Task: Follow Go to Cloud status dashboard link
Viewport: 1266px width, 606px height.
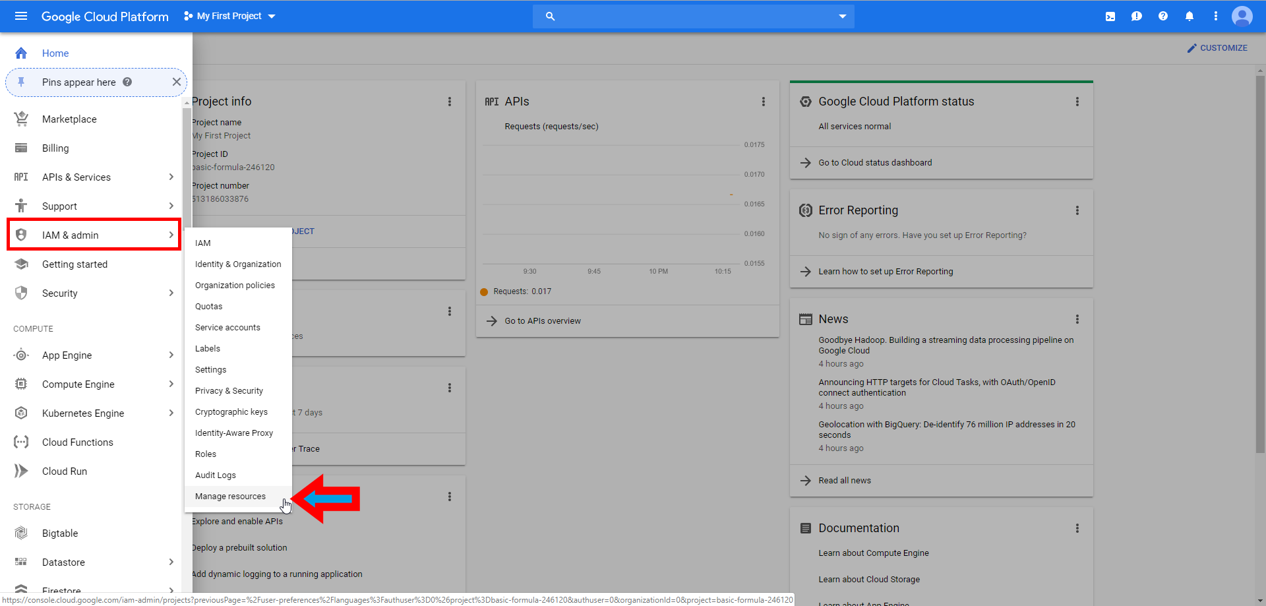Action: pyautogui.click(x=875, y=163)
